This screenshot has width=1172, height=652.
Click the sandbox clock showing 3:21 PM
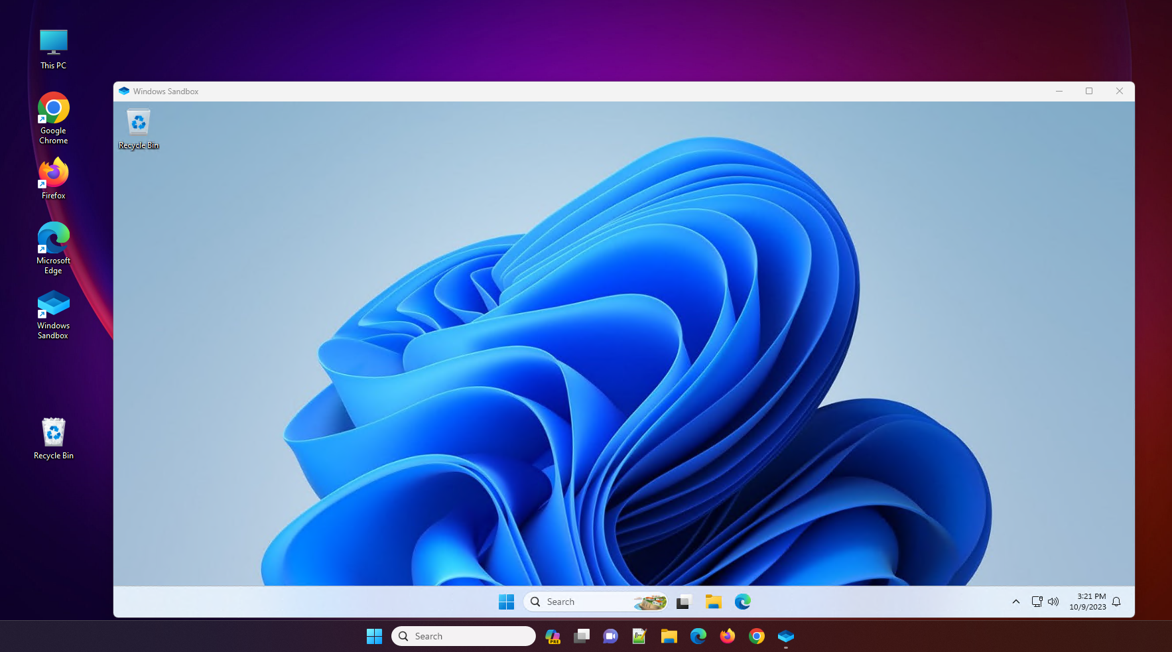click(1090, 601)
